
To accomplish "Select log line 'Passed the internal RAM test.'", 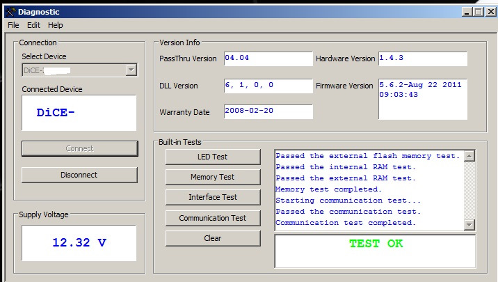I will coord(346,167).
